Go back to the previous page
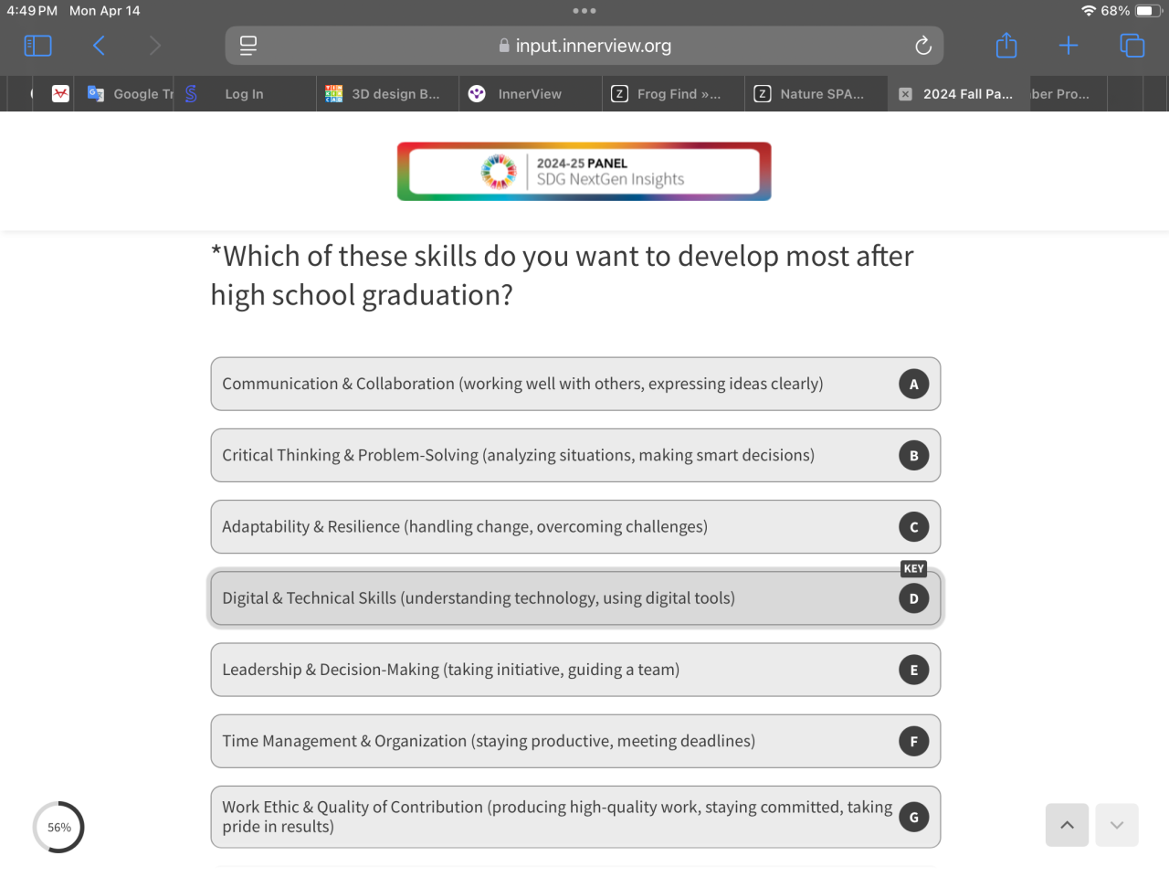This screenshot has width=1169, height=877. point(99,46)
